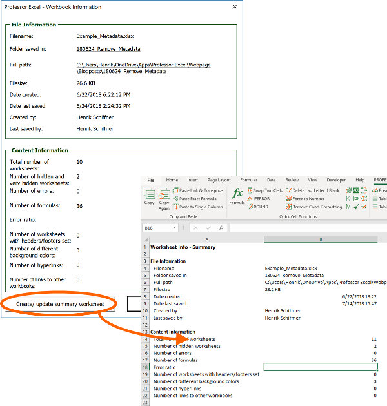
Task: Open the full path link in dialog
Action: click(x=144, y=68)
